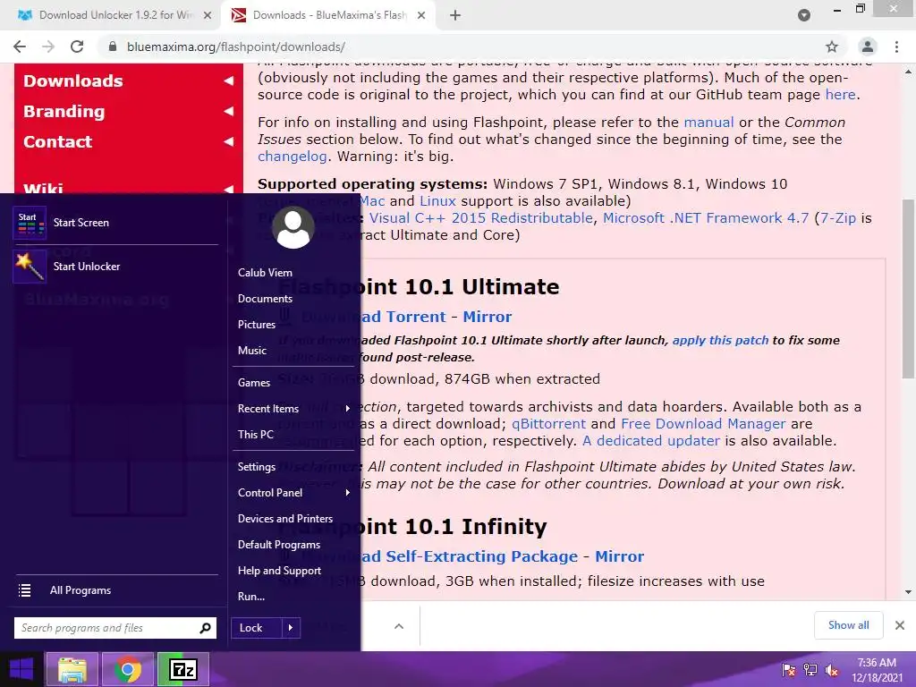Open Visual C++ 2015 Redistributable link
The height and width of the screenshot is (687, 916).
[x=480, y=218]
